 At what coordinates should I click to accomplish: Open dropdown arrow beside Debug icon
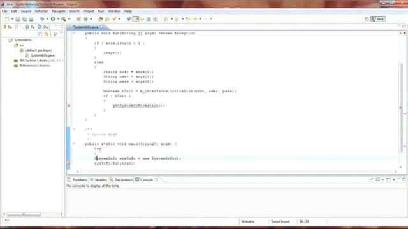coord(47,19)
